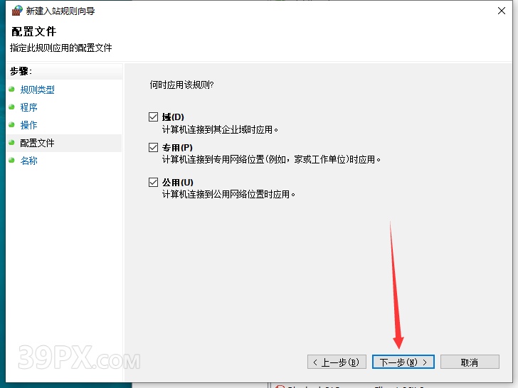
Task: Go to the 规则类型 step
Action: (x=37, y=90)
